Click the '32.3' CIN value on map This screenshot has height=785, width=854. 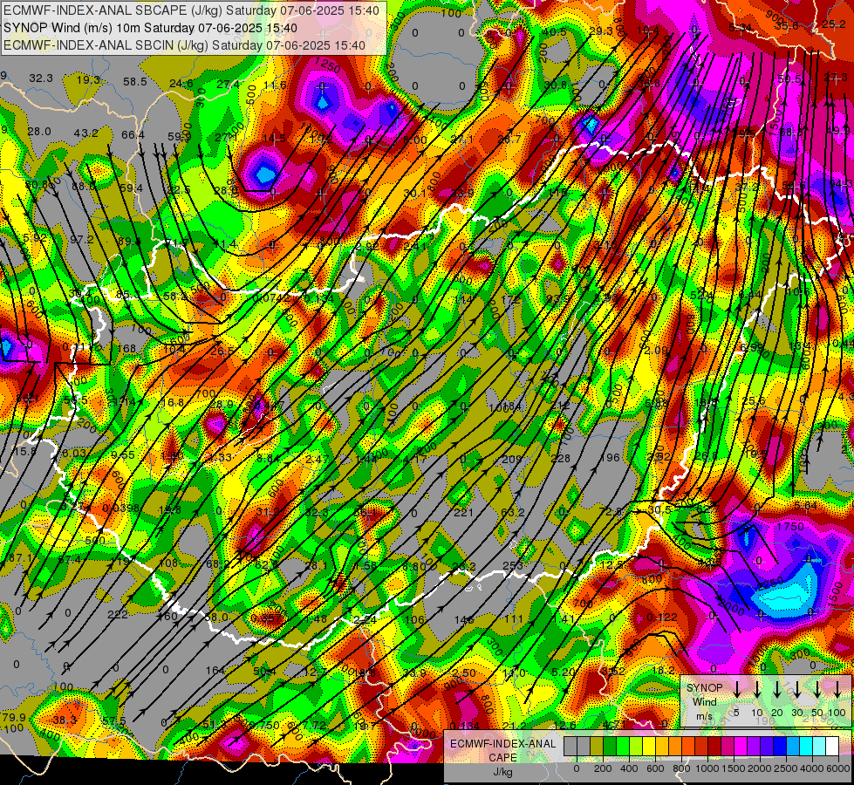[x=41, y=78]
